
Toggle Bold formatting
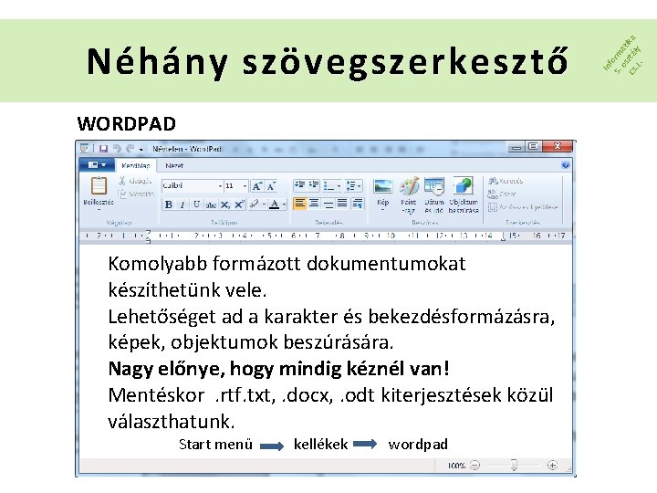click(x=169, y=205)
